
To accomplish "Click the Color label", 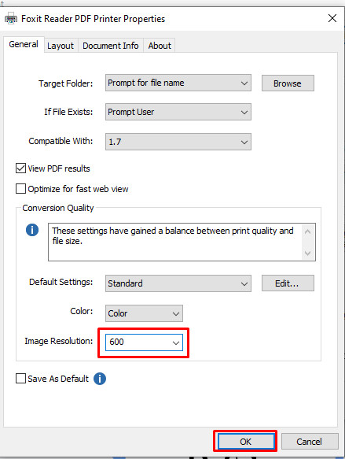I will [x=82, y=311].
